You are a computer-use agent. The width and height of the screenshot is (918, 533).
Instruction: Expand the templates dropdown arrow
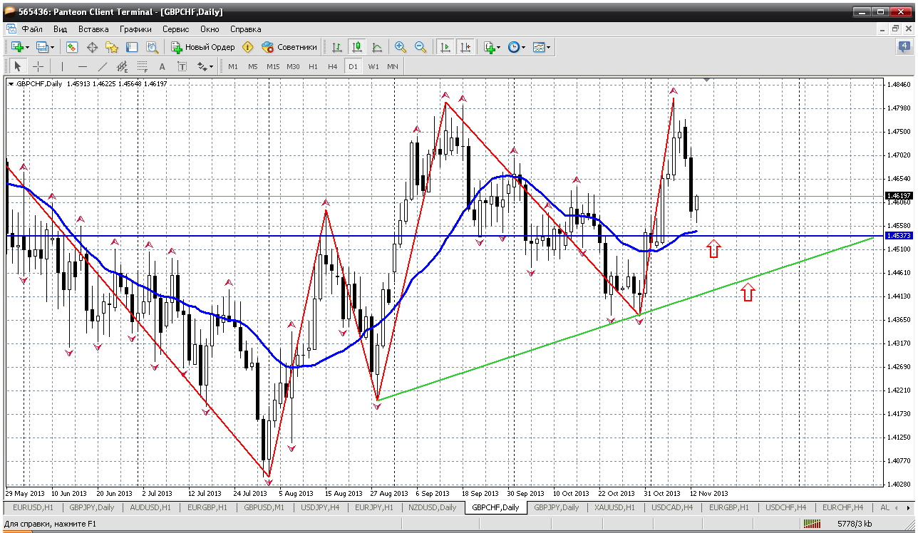[x=548, y=47]
